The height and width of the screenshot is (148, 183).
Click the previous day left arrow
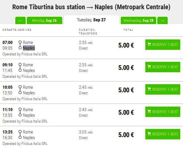point(20,21)
